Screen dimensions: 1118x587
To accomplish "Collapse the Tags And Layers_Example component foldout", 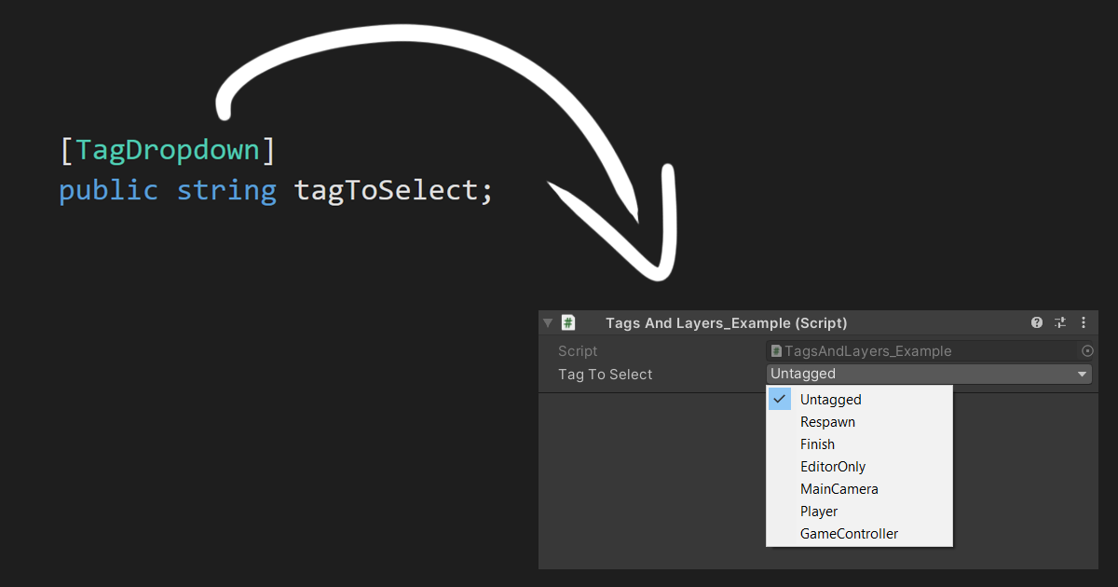I will click(548, 322).
